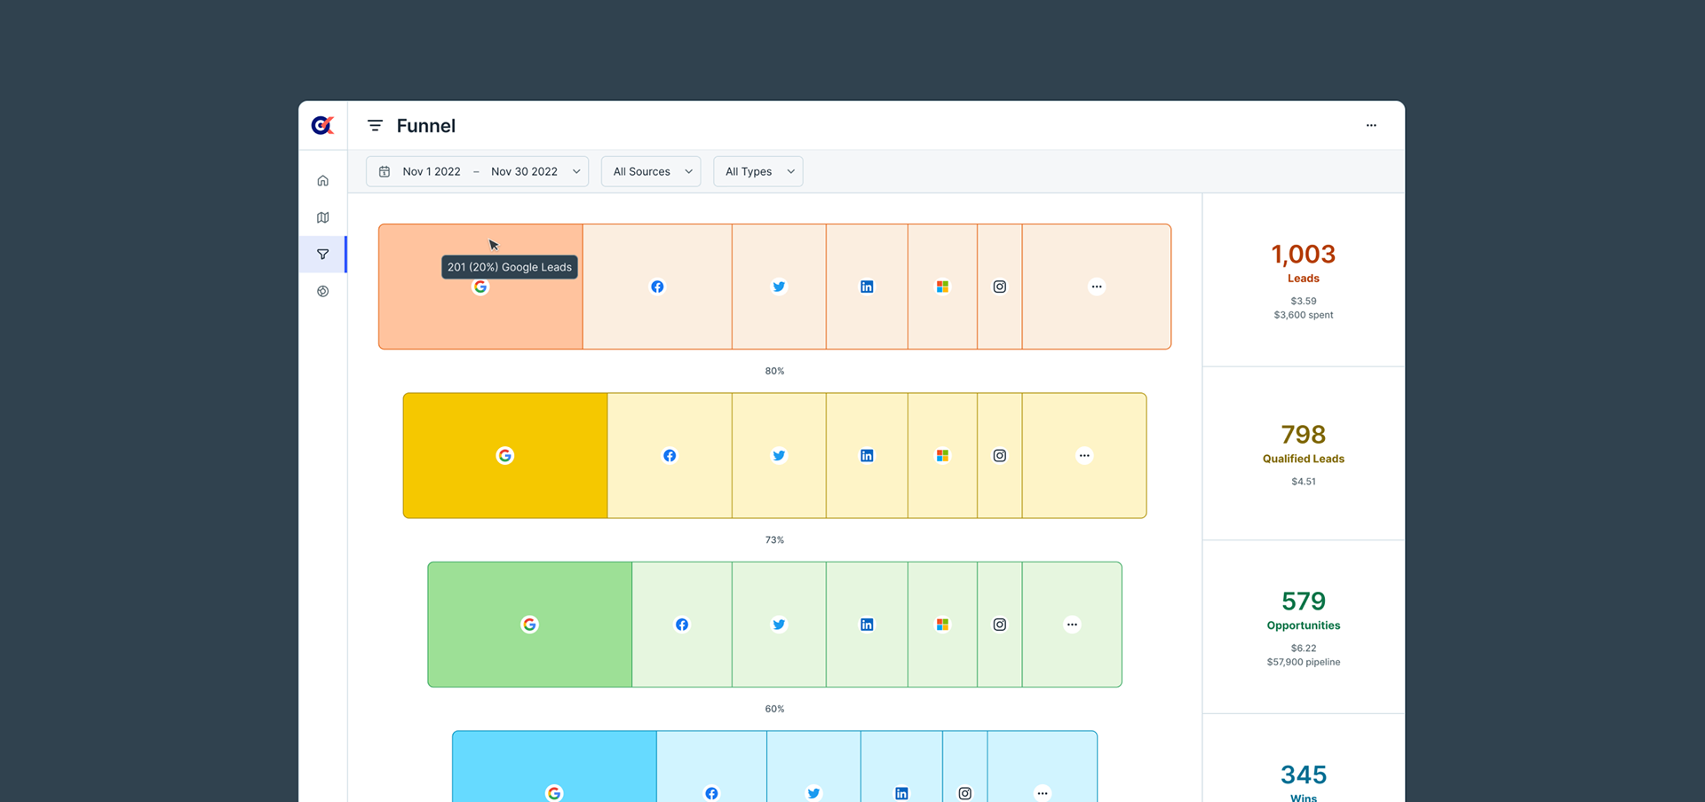Select the Funnel filter icon in sidebar
Viewport: 1705px width, 802px height.
tap(322, 254)
